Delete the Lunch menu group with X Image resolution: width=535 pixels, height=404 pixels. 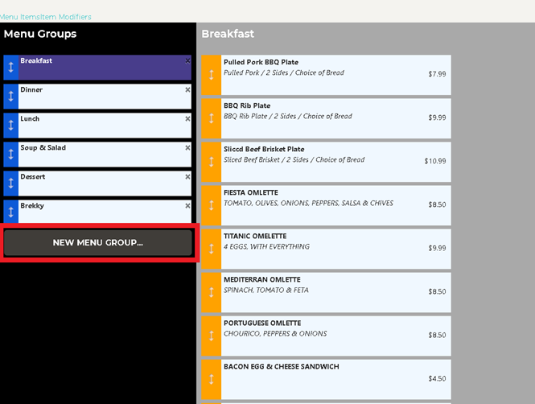point(187,119)
